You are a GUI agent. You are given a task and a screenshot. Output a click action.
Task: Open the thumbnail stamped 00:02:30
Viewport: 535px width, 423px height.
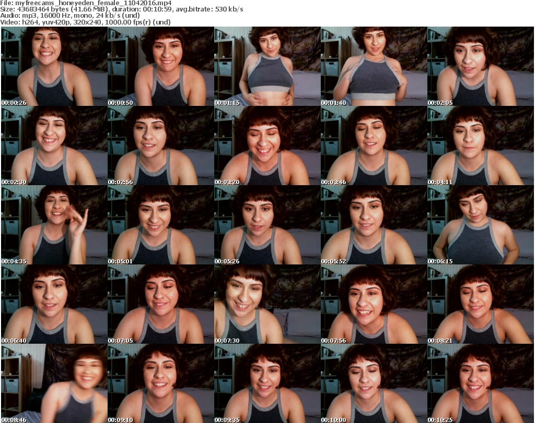coord(54,146)
